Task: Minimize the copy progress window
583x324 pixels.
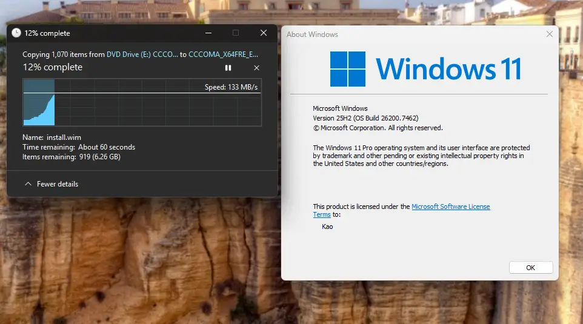Action: click(208, 33)
